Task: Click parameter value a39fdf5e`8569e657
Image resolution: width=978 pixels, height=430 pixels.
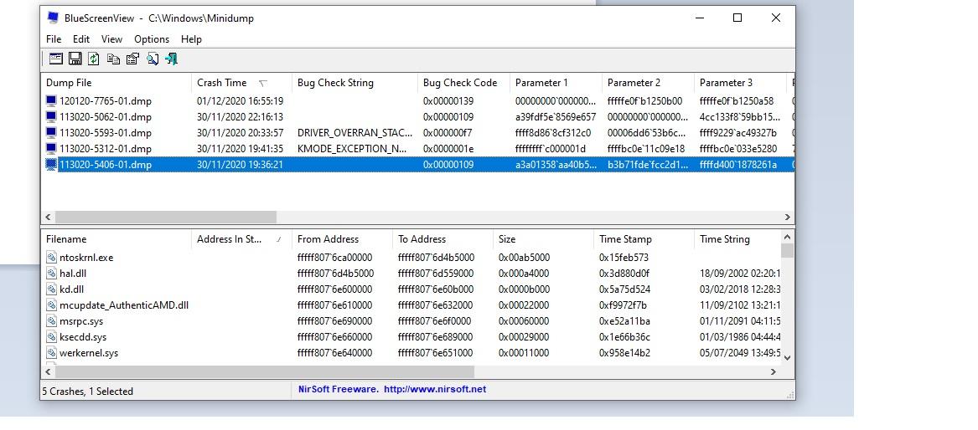Action: pyautogui.click(x=556, y=117)
